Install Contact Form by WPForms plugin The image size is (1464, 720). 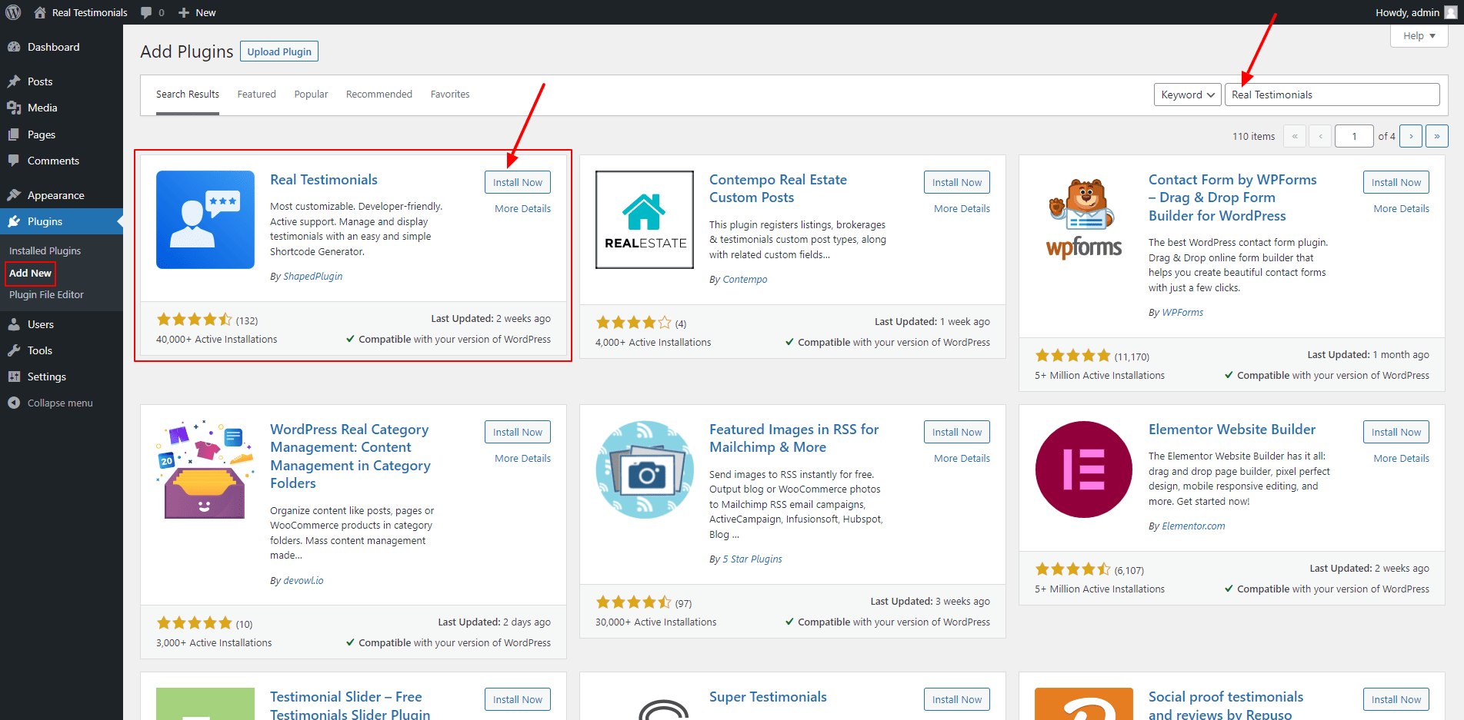[1396, 182]
